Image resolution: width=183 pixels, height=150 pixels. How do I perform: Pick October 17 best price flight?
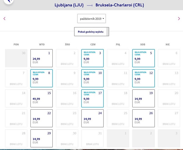(92, 98)
